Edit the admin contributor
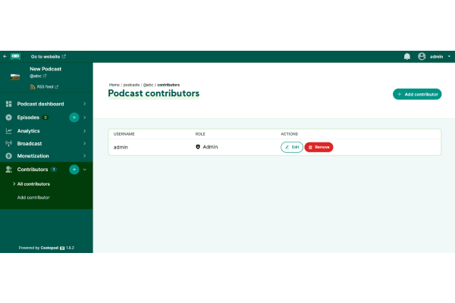Screen dimensions: 455x303 coord(292,147)
